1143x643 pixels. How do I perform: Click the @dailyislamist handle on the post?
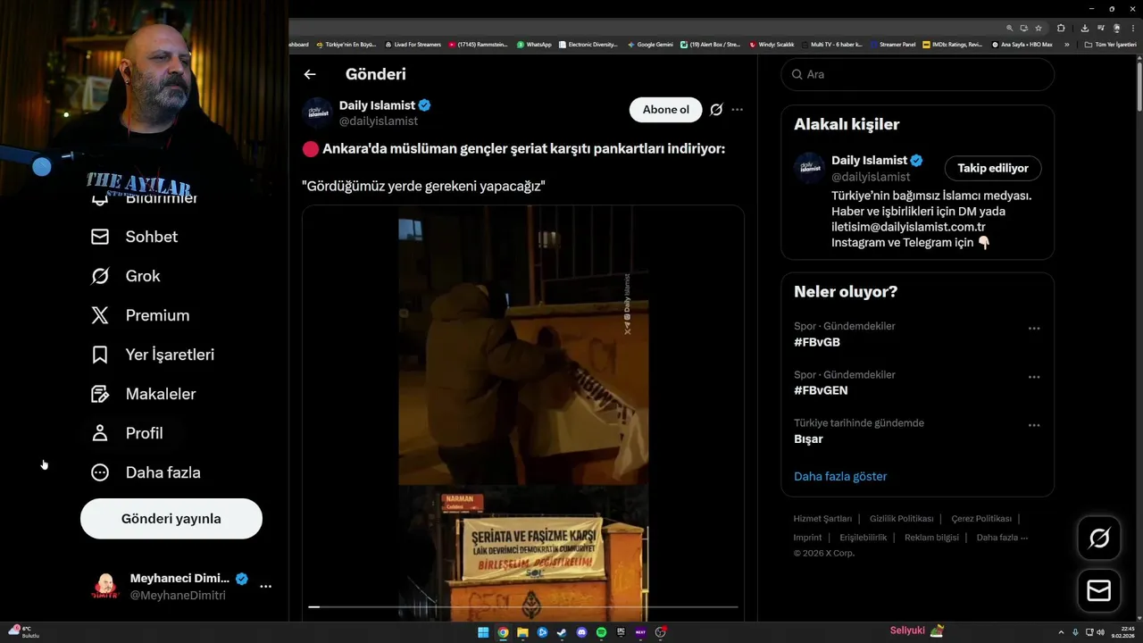click(x=379, y=121)
